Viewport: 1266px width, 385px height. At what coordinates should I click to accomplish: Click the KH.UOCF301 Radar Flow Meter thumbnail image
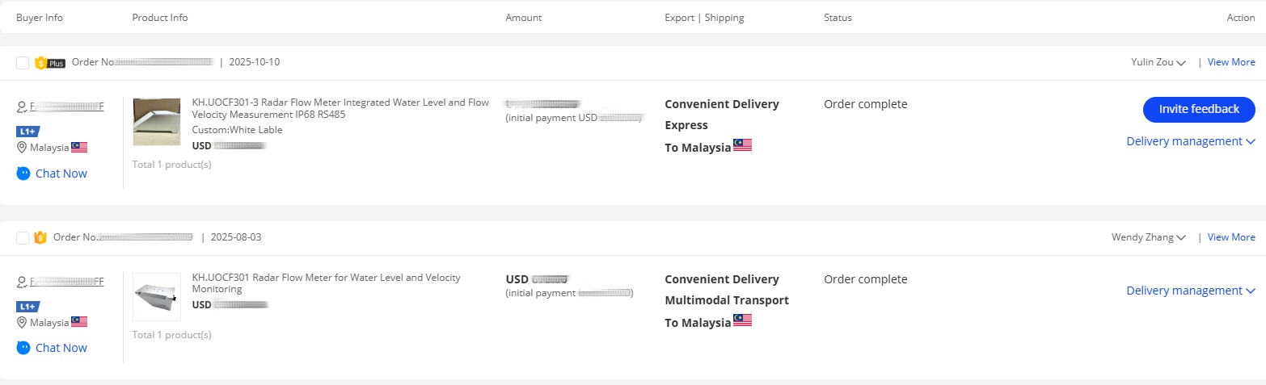tap(157, 297)
